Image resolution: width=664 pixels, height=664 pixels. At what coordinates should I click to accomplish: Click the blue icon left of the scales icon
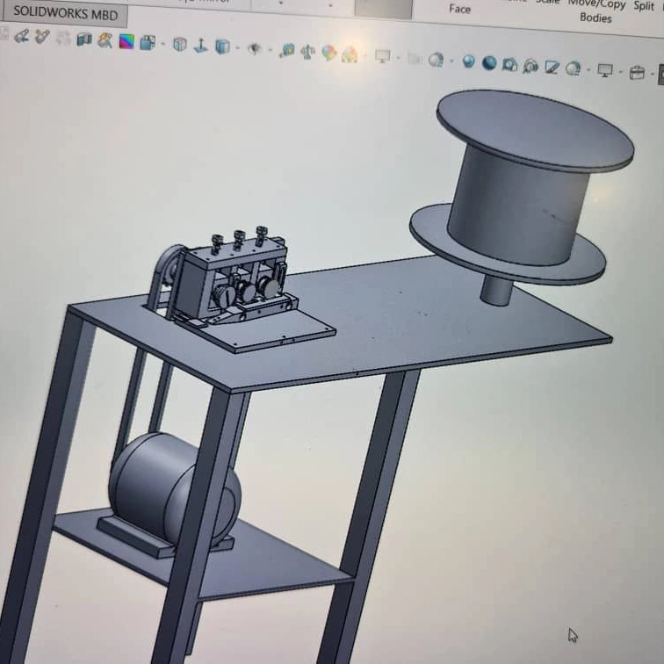tap(286, 51)
